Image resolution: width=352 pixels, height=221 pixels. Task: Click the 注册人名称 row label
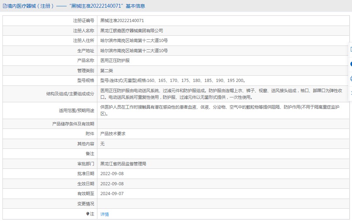83,31
